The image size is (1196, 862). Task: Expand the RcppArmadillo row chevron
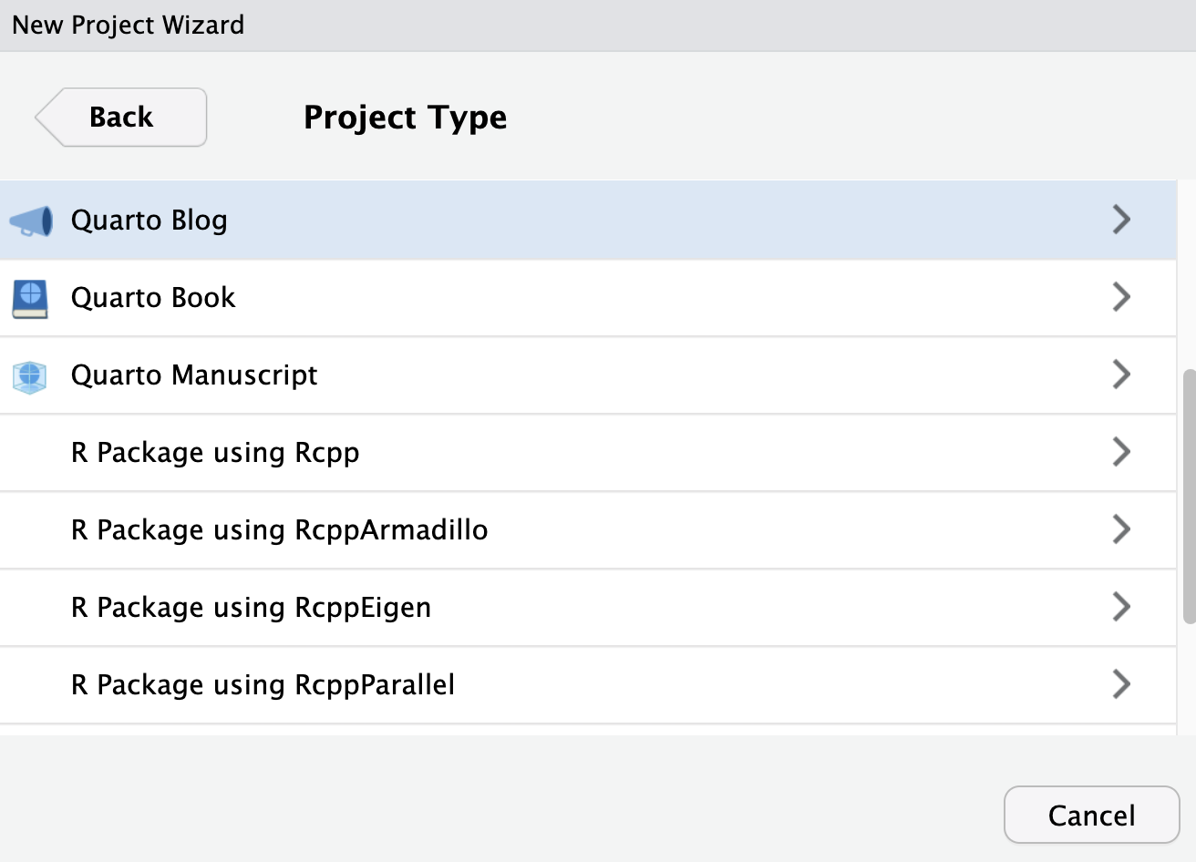pyautogui.click(x=1121, y=529)
